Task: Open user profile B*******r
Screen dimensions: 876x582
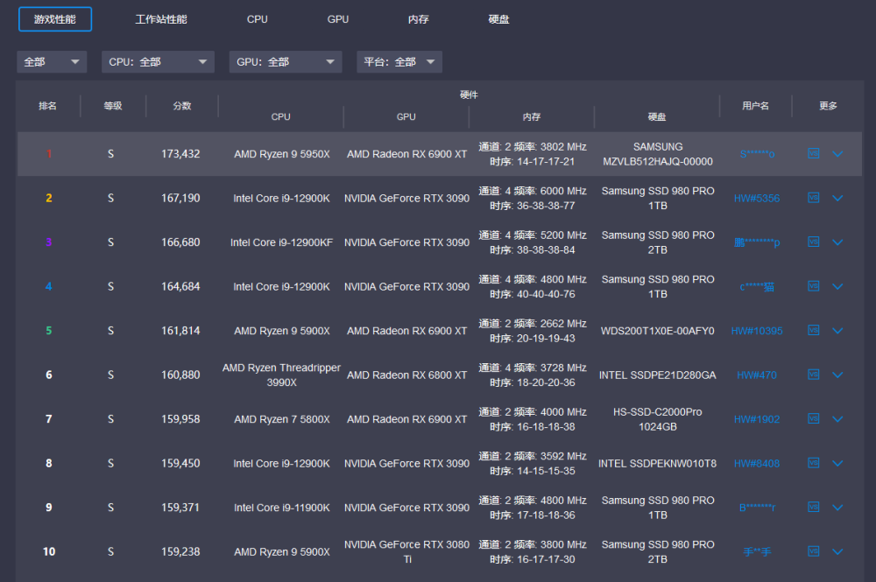Action: (x=757, y=508)
